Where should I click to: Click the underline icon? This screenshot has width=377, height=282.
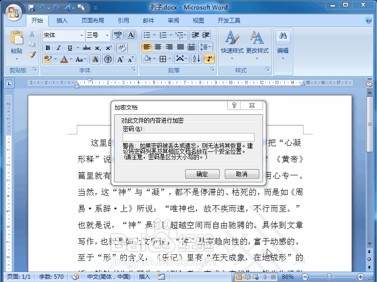tap(70, 47)
